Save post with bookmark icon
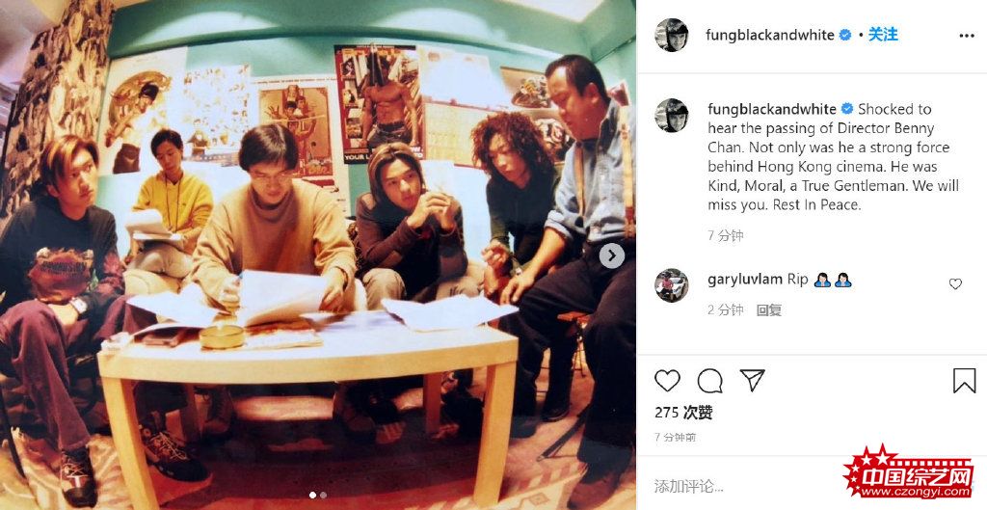The image size is (987, 510). click(x=964, y=381)
